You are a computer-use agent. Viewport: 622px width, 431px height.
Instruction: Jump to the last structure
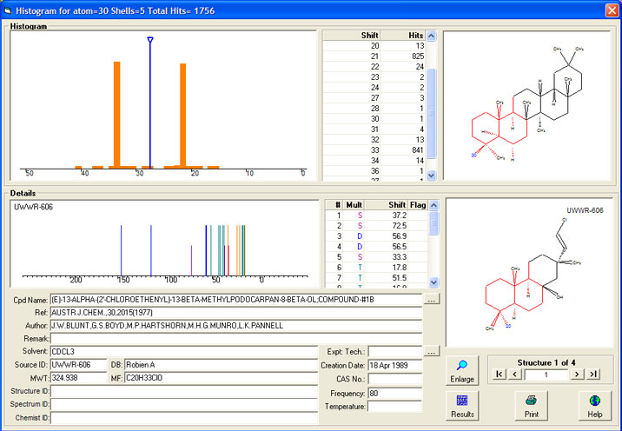(x=593, y=374)
